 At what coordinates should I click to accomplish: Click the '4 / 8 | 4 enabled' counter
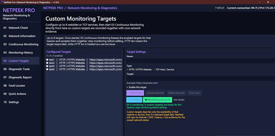55,56
